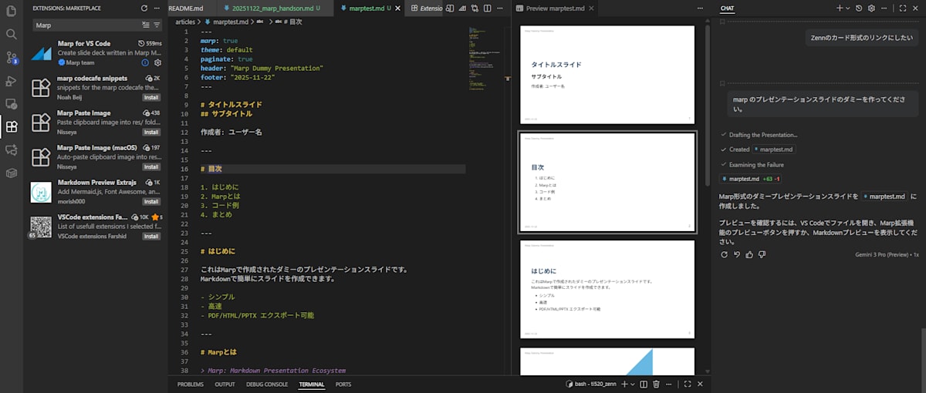Click articles breadcrumb segment
Viewport: 926px width, 393px height.
(x=185, y=22)
